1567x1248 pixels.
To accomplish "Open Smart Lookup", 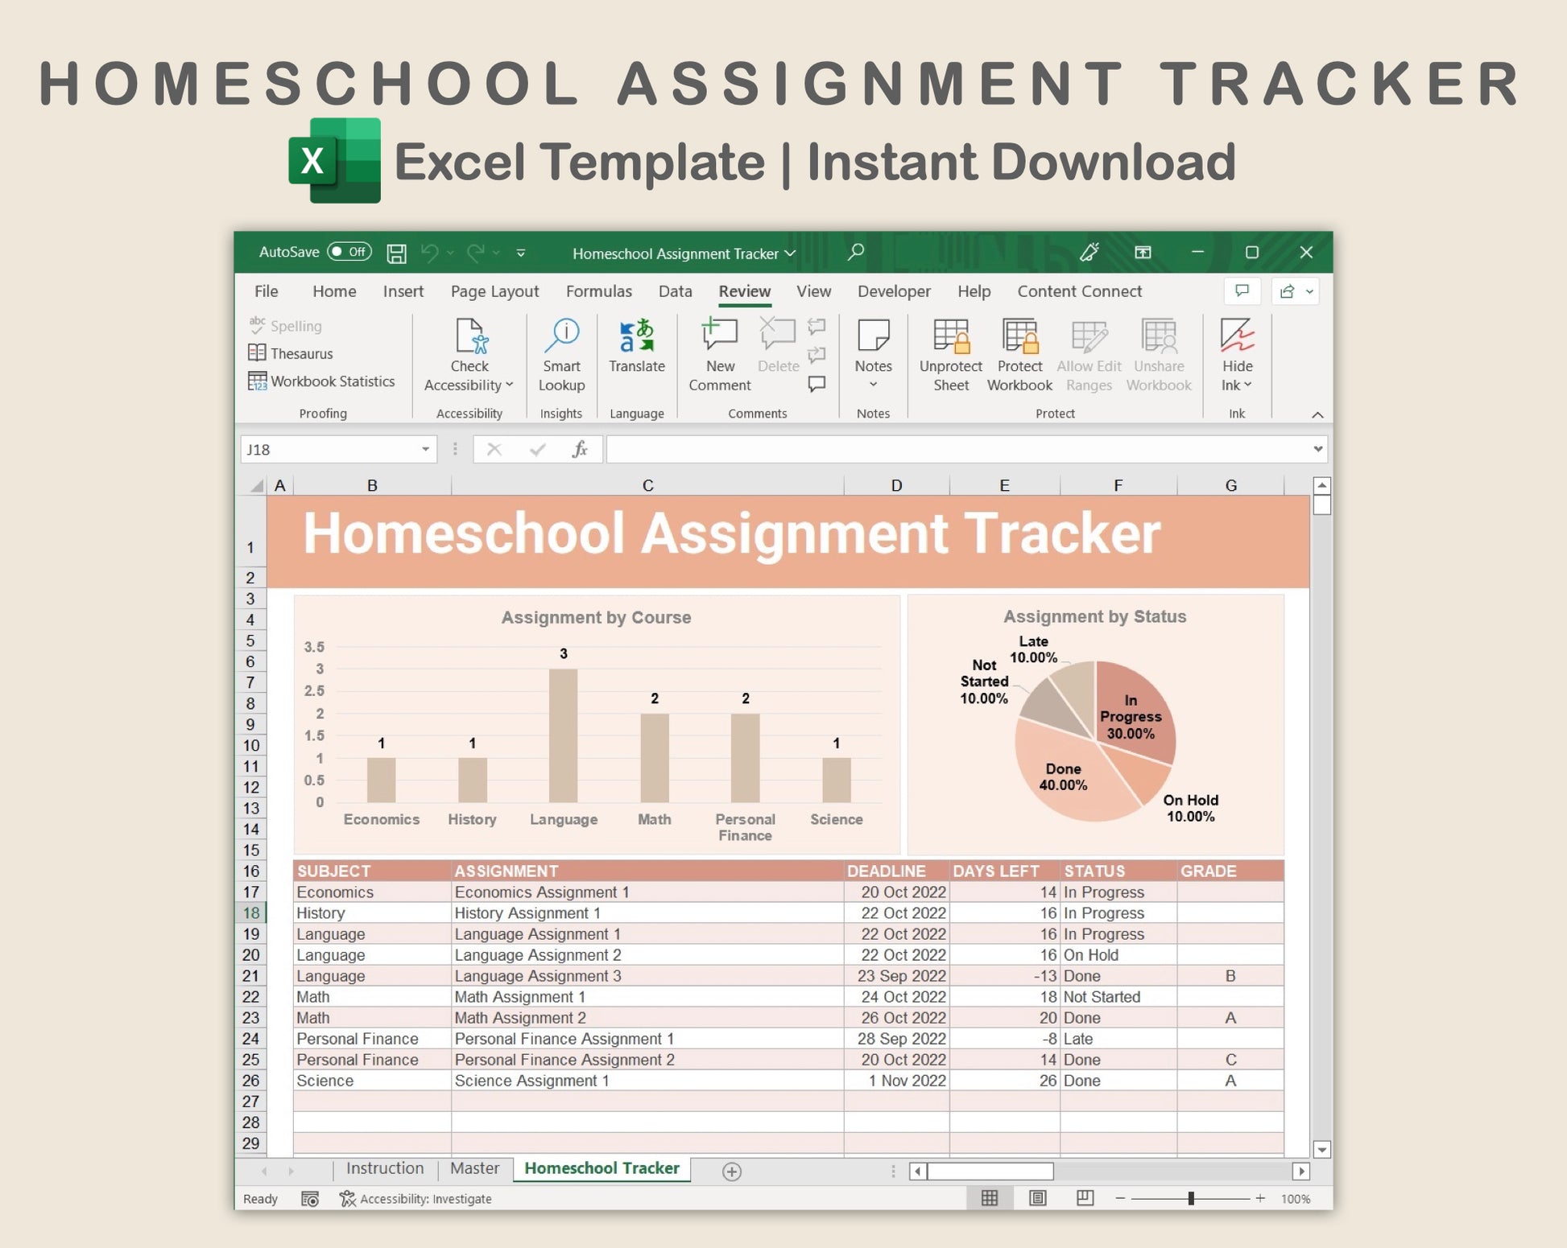I will click(x=561, y=356).
